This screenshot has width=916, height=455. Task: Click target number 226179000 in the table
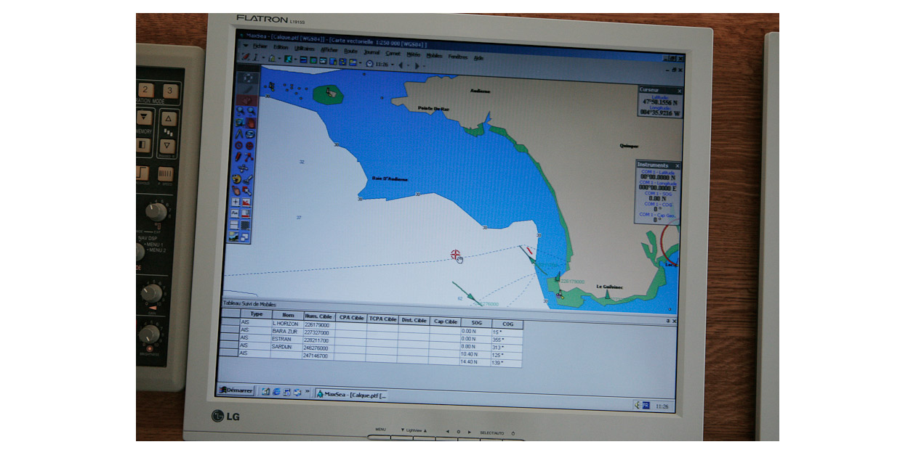[318, 324]
